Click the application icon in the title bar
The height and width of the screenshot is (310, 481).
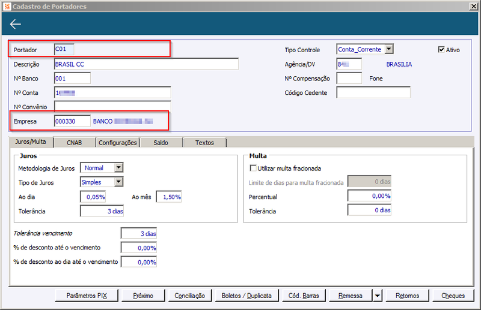(7, 6)
